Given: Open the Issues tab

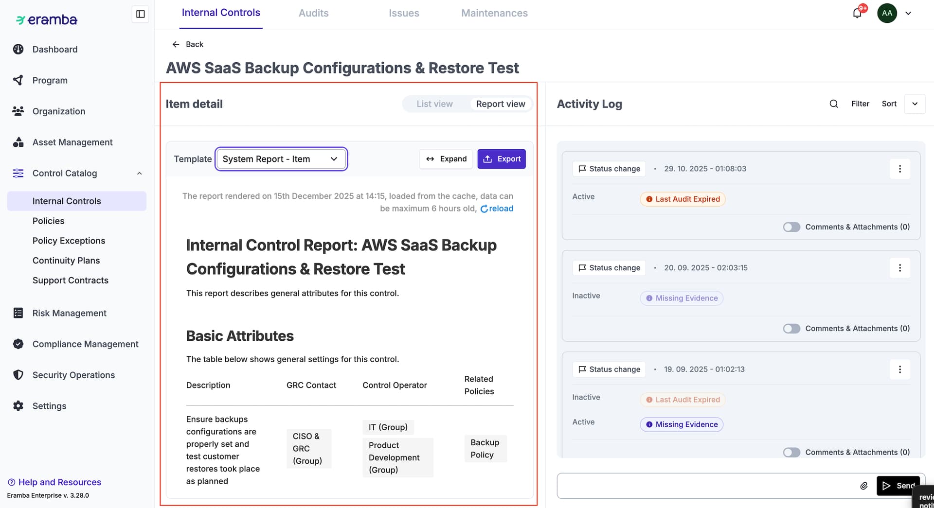Looking at the screenshot, I should click(x=404, y=13).
